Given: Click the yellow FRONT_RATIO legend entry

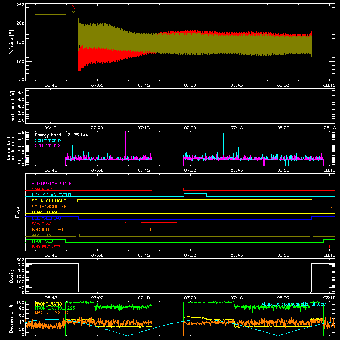Looking at the screenshot, I should tap(48, 304).
